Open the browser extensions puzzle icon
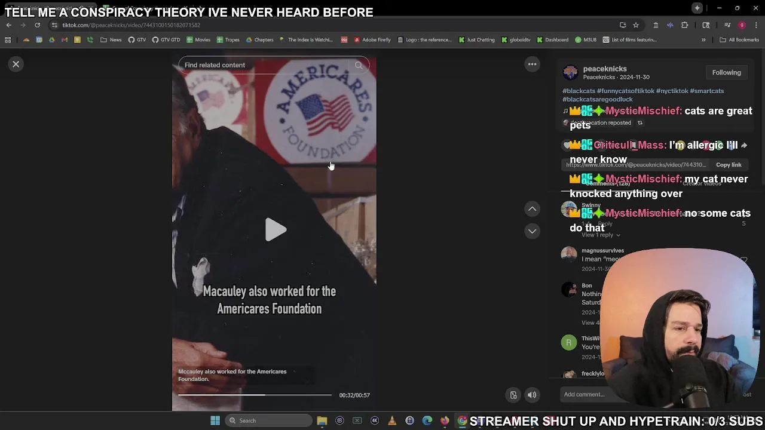This screenshot has width=765, height=430. coord(684,25)
